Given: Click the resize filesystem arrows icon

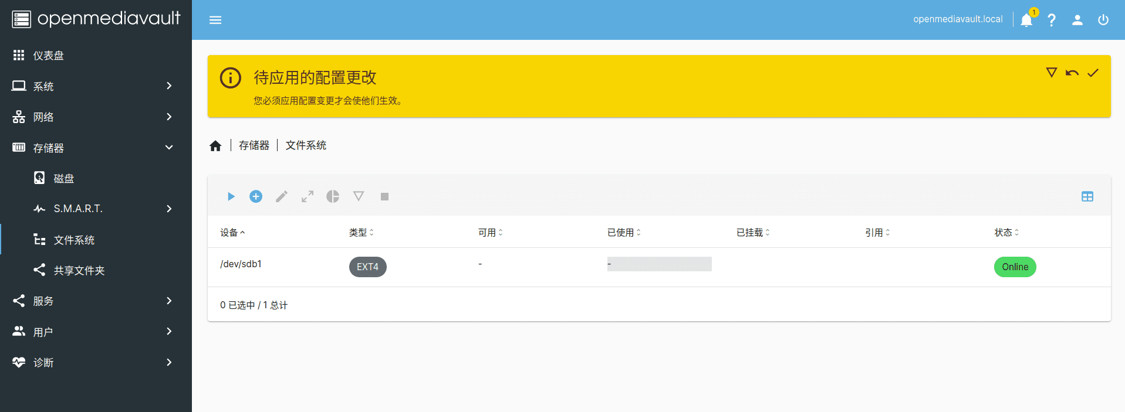Looking at the screenshot, I should tap(308, 196).
